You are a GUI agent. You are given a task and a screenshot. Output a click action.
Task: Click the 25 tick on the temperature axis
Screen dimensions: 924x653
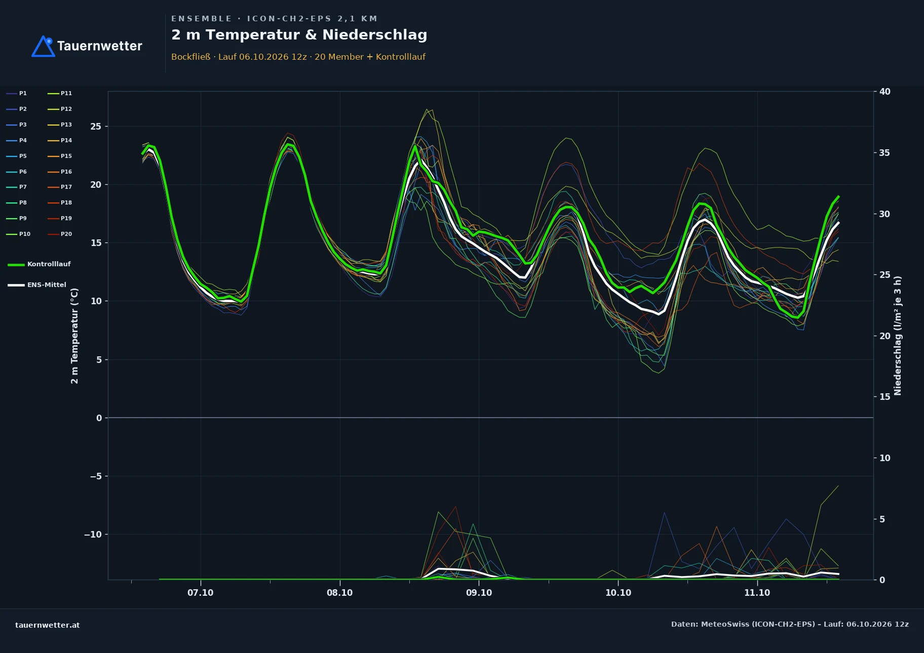[96, 127]
